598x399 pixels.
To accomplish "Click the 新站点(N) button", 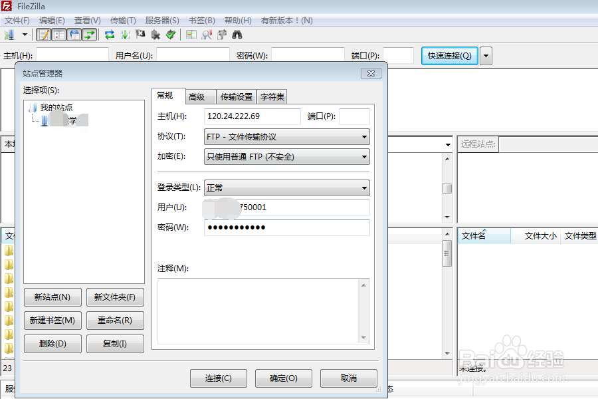I will [52, 297].
